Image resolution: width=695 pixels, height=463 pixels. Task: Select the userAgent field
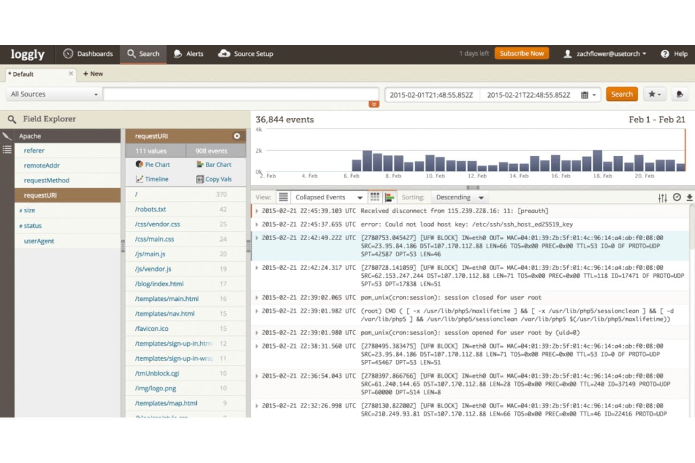tap(39, 241)
